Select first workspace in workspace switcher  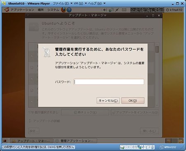click(168, 141)
